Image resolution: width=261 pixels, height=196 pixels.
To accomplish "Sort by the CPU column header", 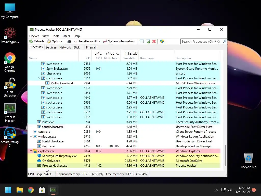I will click(x=97, y=56).
